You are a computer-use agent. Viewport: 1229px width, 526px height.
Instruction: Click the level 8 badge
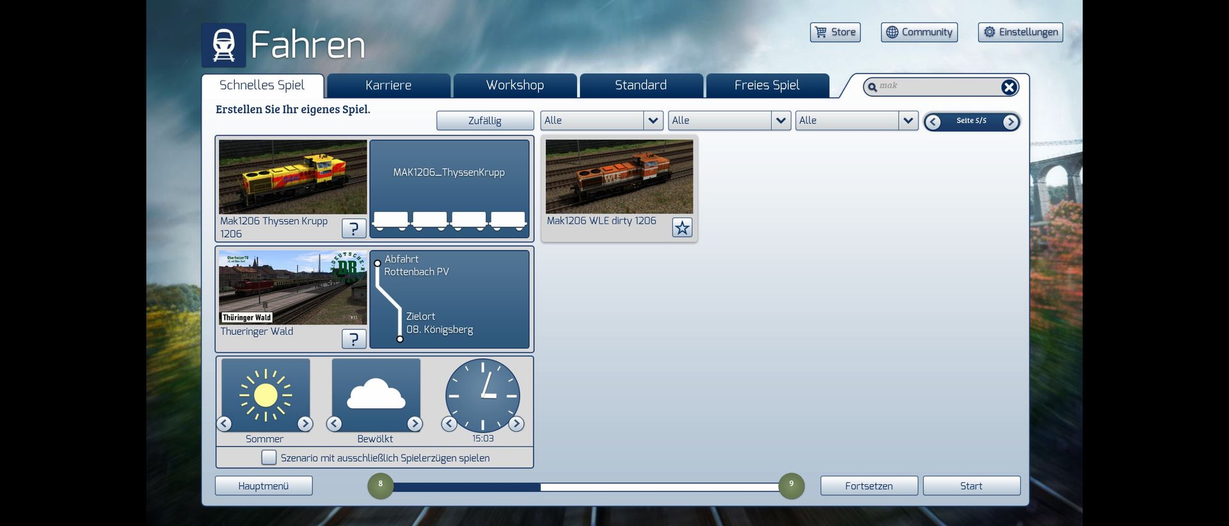(380, 486)
